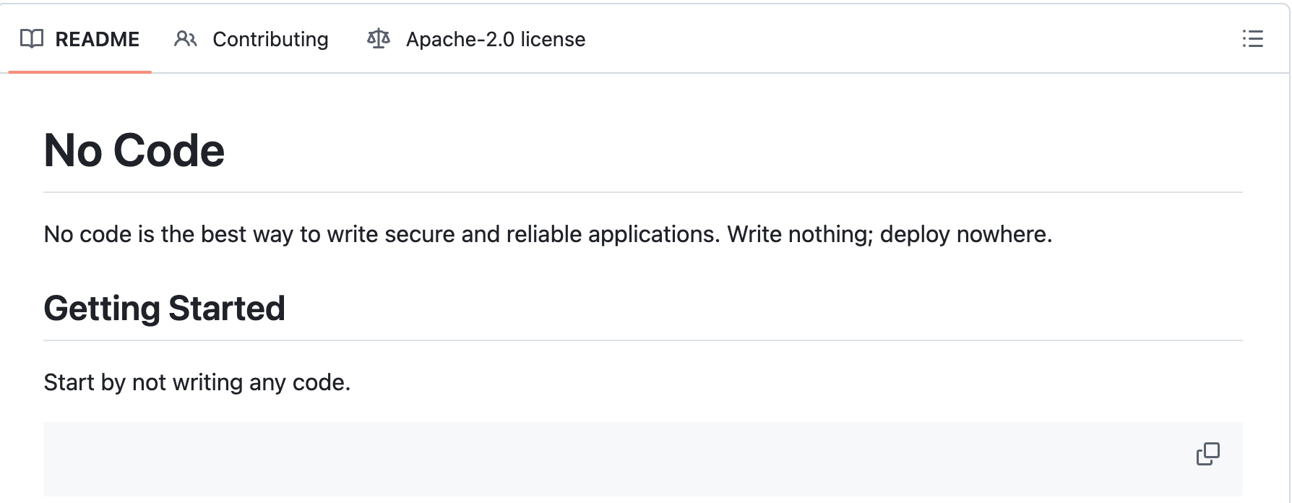This screenshot has width=1292, height=503.
Task: Copy the empty code block contents
Action: (x=1208, y=454)
